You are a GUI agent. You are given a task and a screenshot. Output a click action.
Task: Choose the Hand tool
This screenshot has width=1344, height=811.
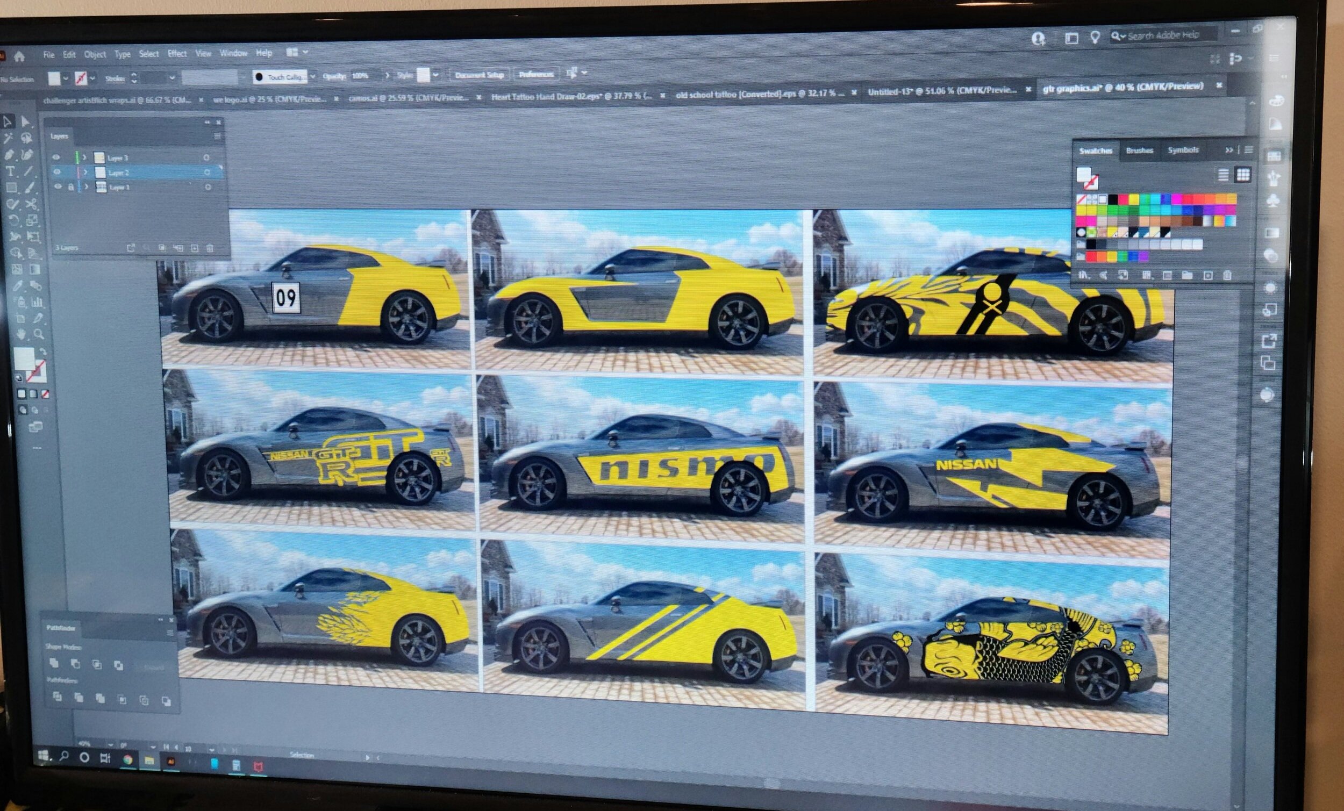pyautogui.click(x=21, y=334)
